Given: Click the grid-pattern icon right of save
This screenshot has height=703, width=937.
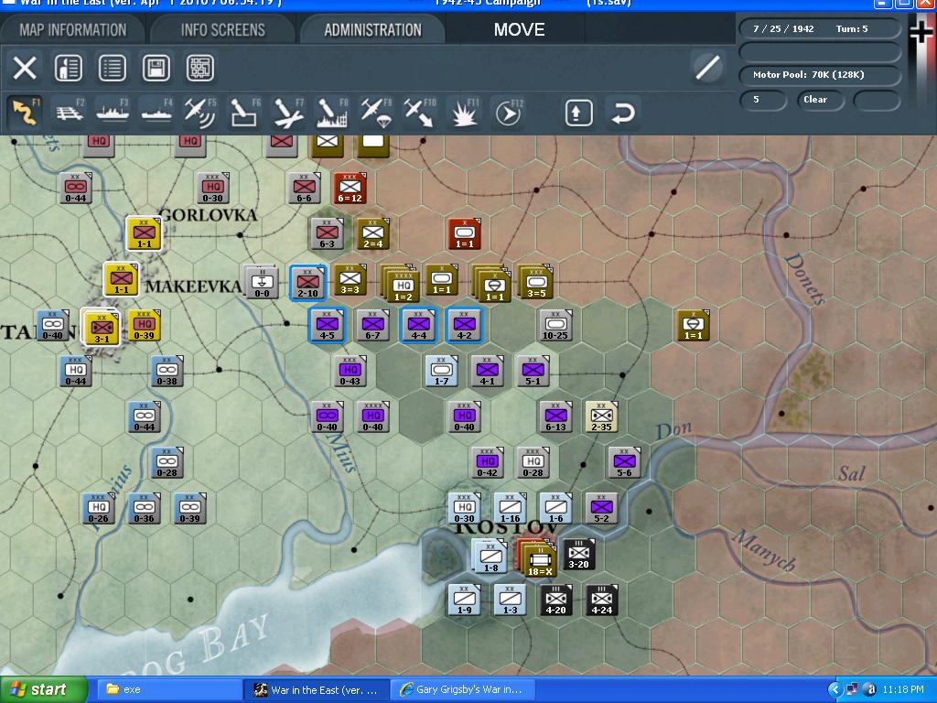Looking at the screenshot, I should click(200, 68).
